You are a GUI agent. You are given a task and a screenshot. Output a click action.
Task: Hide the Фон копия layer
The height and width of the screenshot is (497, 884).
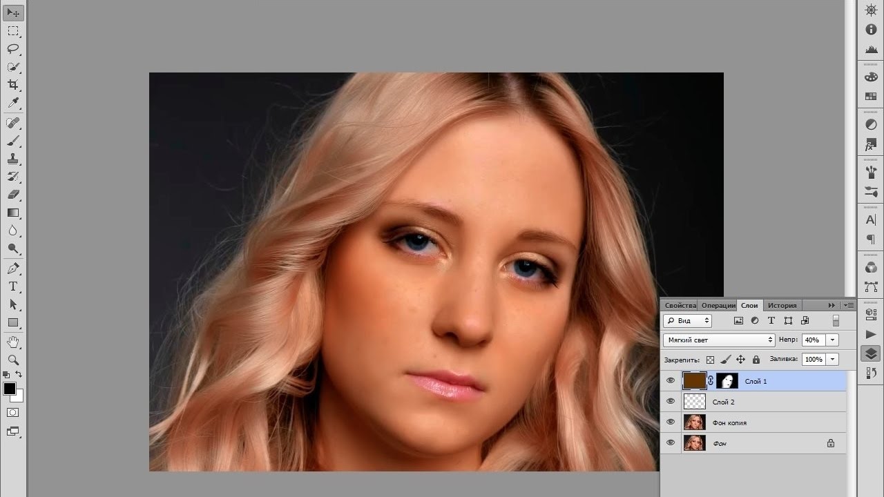671,422
